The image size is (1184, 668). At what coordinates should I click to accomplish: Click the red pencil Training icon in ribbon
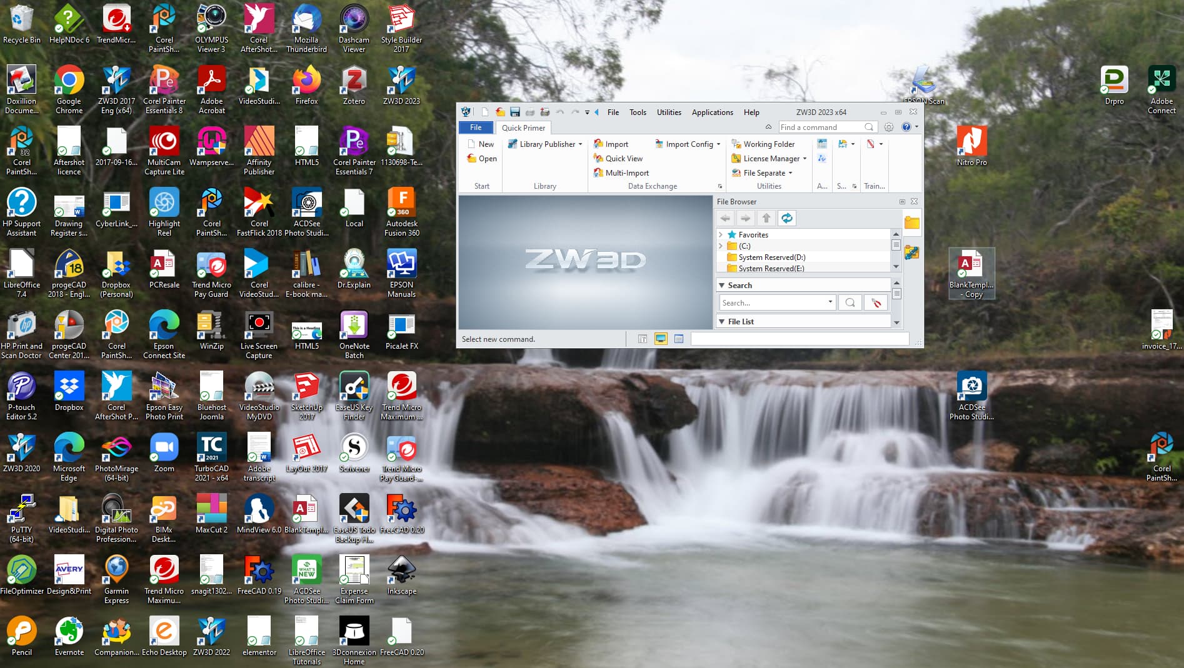[x=870, y=144]
